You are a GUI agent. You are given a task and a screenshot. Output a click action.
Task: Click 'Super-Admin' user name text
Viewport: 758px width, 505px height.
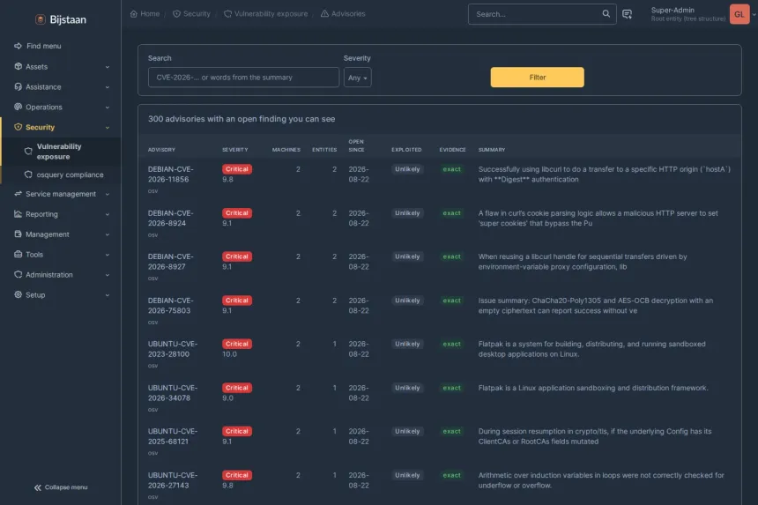(673, 10)
